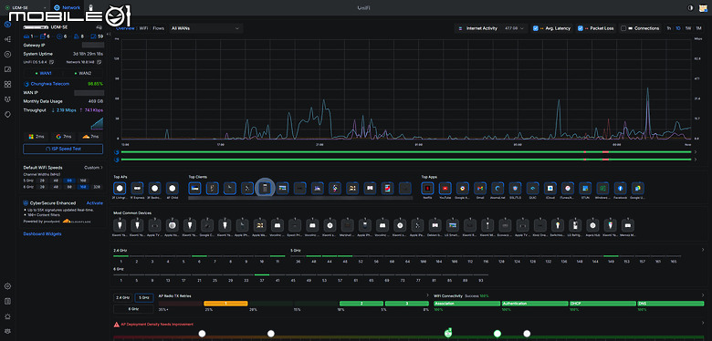This screenshot has height=341, width=712.
Task: Select the 2F Living access point icon
Action: coord(120,188)
